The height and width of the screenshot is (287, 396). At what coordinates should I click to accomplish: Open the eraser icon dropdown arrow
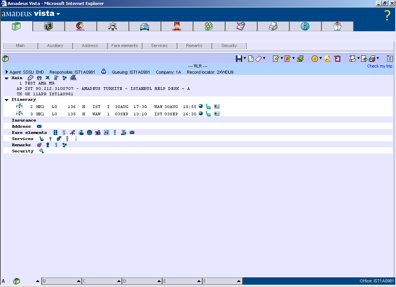click(264, 58)
